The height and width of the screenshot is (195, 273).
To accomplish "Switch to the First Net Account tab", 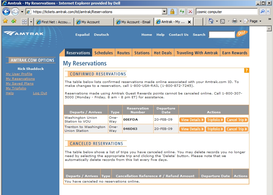I will pyautogui.click(x=54, y=22).
